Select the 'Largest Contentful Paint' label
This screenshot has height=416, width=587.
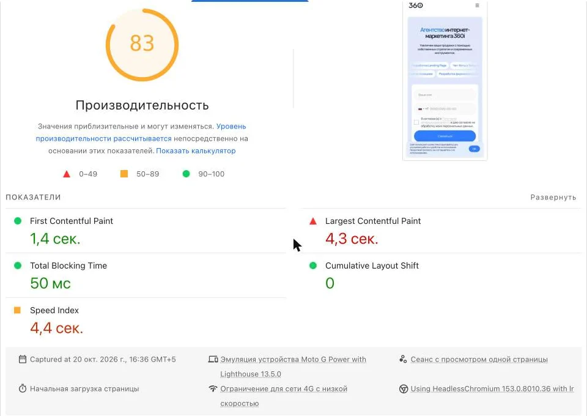click(x=373, y=221)
